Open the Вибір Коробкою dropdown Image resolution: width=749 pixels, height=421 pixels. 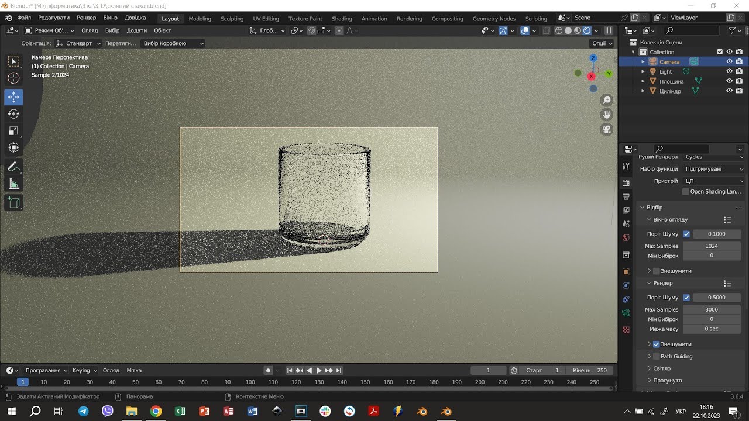(x=173, y=43)
